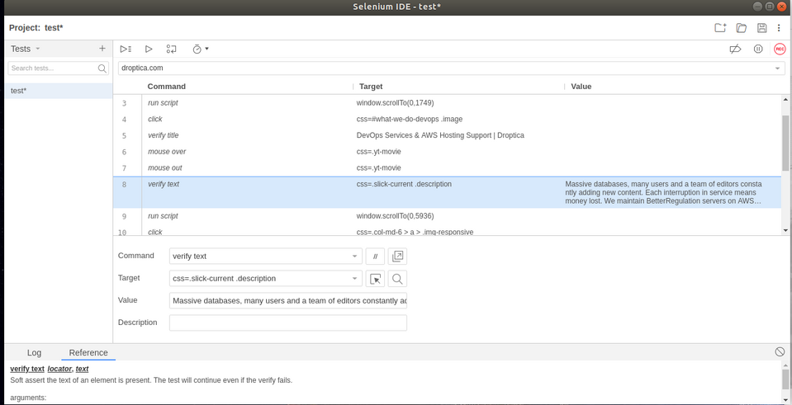The image size is (792, 405).
Task: Select row 7 mouse out command
Action: tap(447, 167)
